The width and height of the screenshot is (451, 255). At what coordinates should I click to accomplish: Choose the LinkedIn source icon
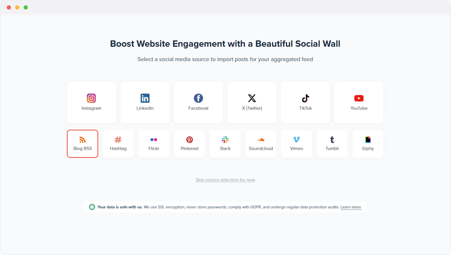tap(145, 98)
